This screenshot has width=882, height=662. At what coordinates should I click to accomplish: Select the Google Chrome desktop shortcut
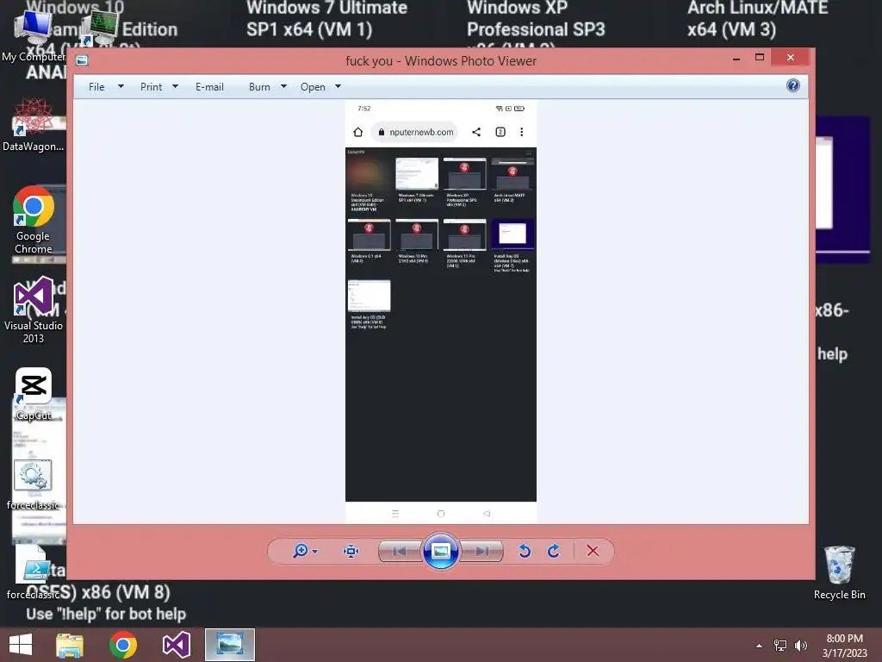tap(34, 221)
